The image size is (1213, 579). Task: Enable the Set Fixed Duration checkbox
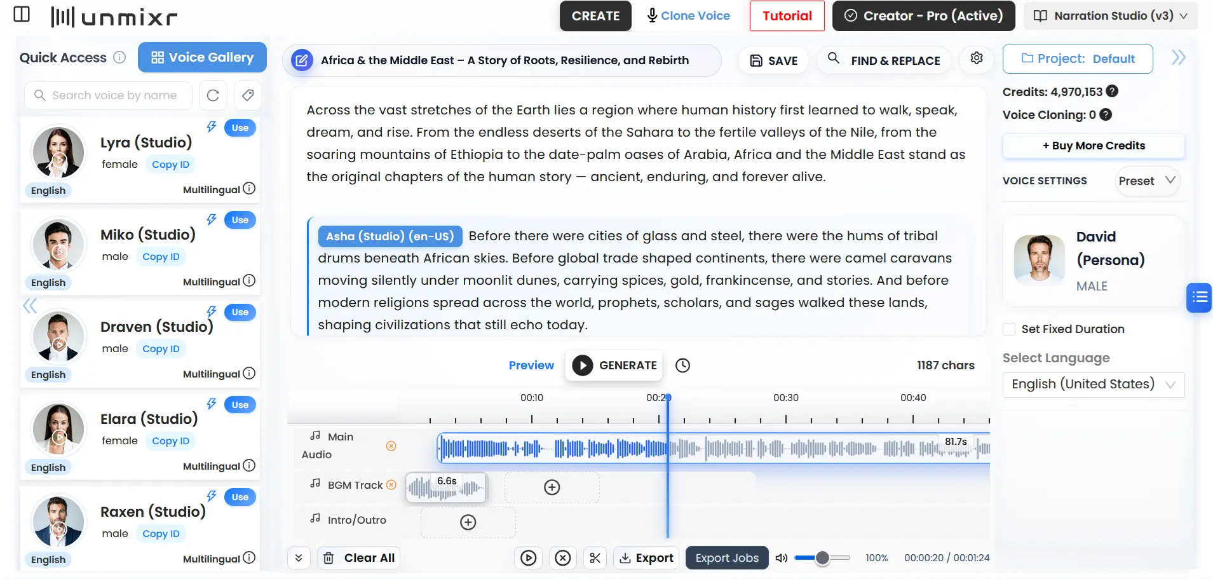pyautogui.click(x=1010, y=329)
